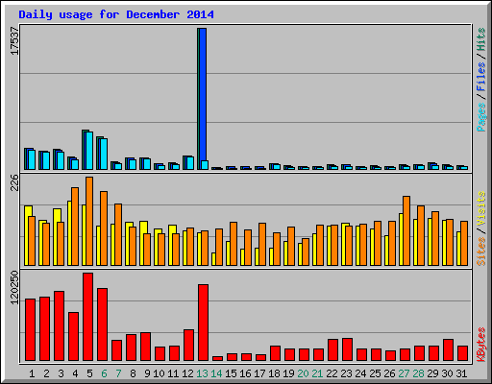Click day label 9 on the x-axis
This screenshot has width=492, height=384.
tap(147, 373)
